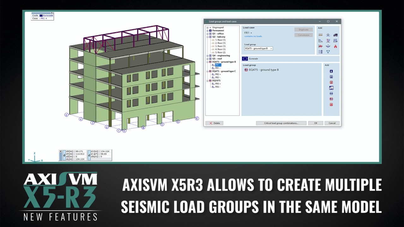The width and height of the screenshot is (404, 227).
Task: Expand the Permanent load group node
Action: (x=207, y=31)
